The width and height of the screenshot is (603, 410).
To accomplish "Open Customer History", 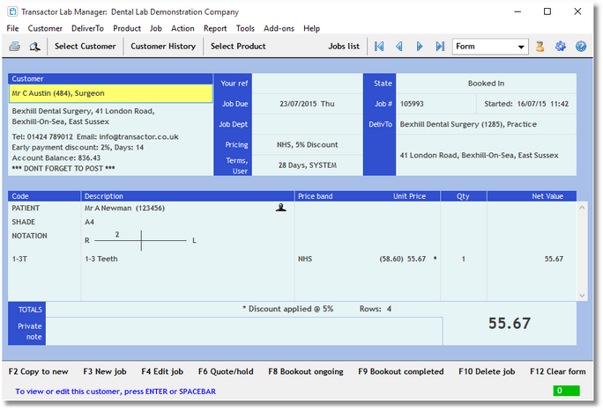I will (x=163, y=47).
